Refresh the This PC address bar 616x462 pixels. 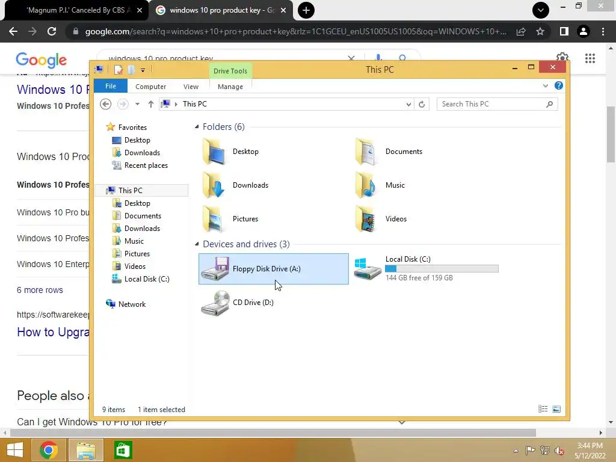(x=422, y=104)
